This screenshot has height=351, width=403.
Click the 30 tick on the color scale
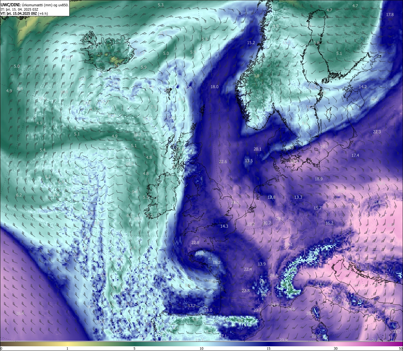pyautogui.click(x=336, y=348)
